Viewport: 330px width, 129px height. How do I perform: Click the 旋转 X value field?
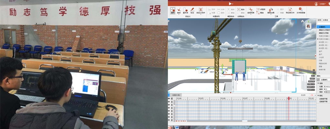tap(328, 89)
